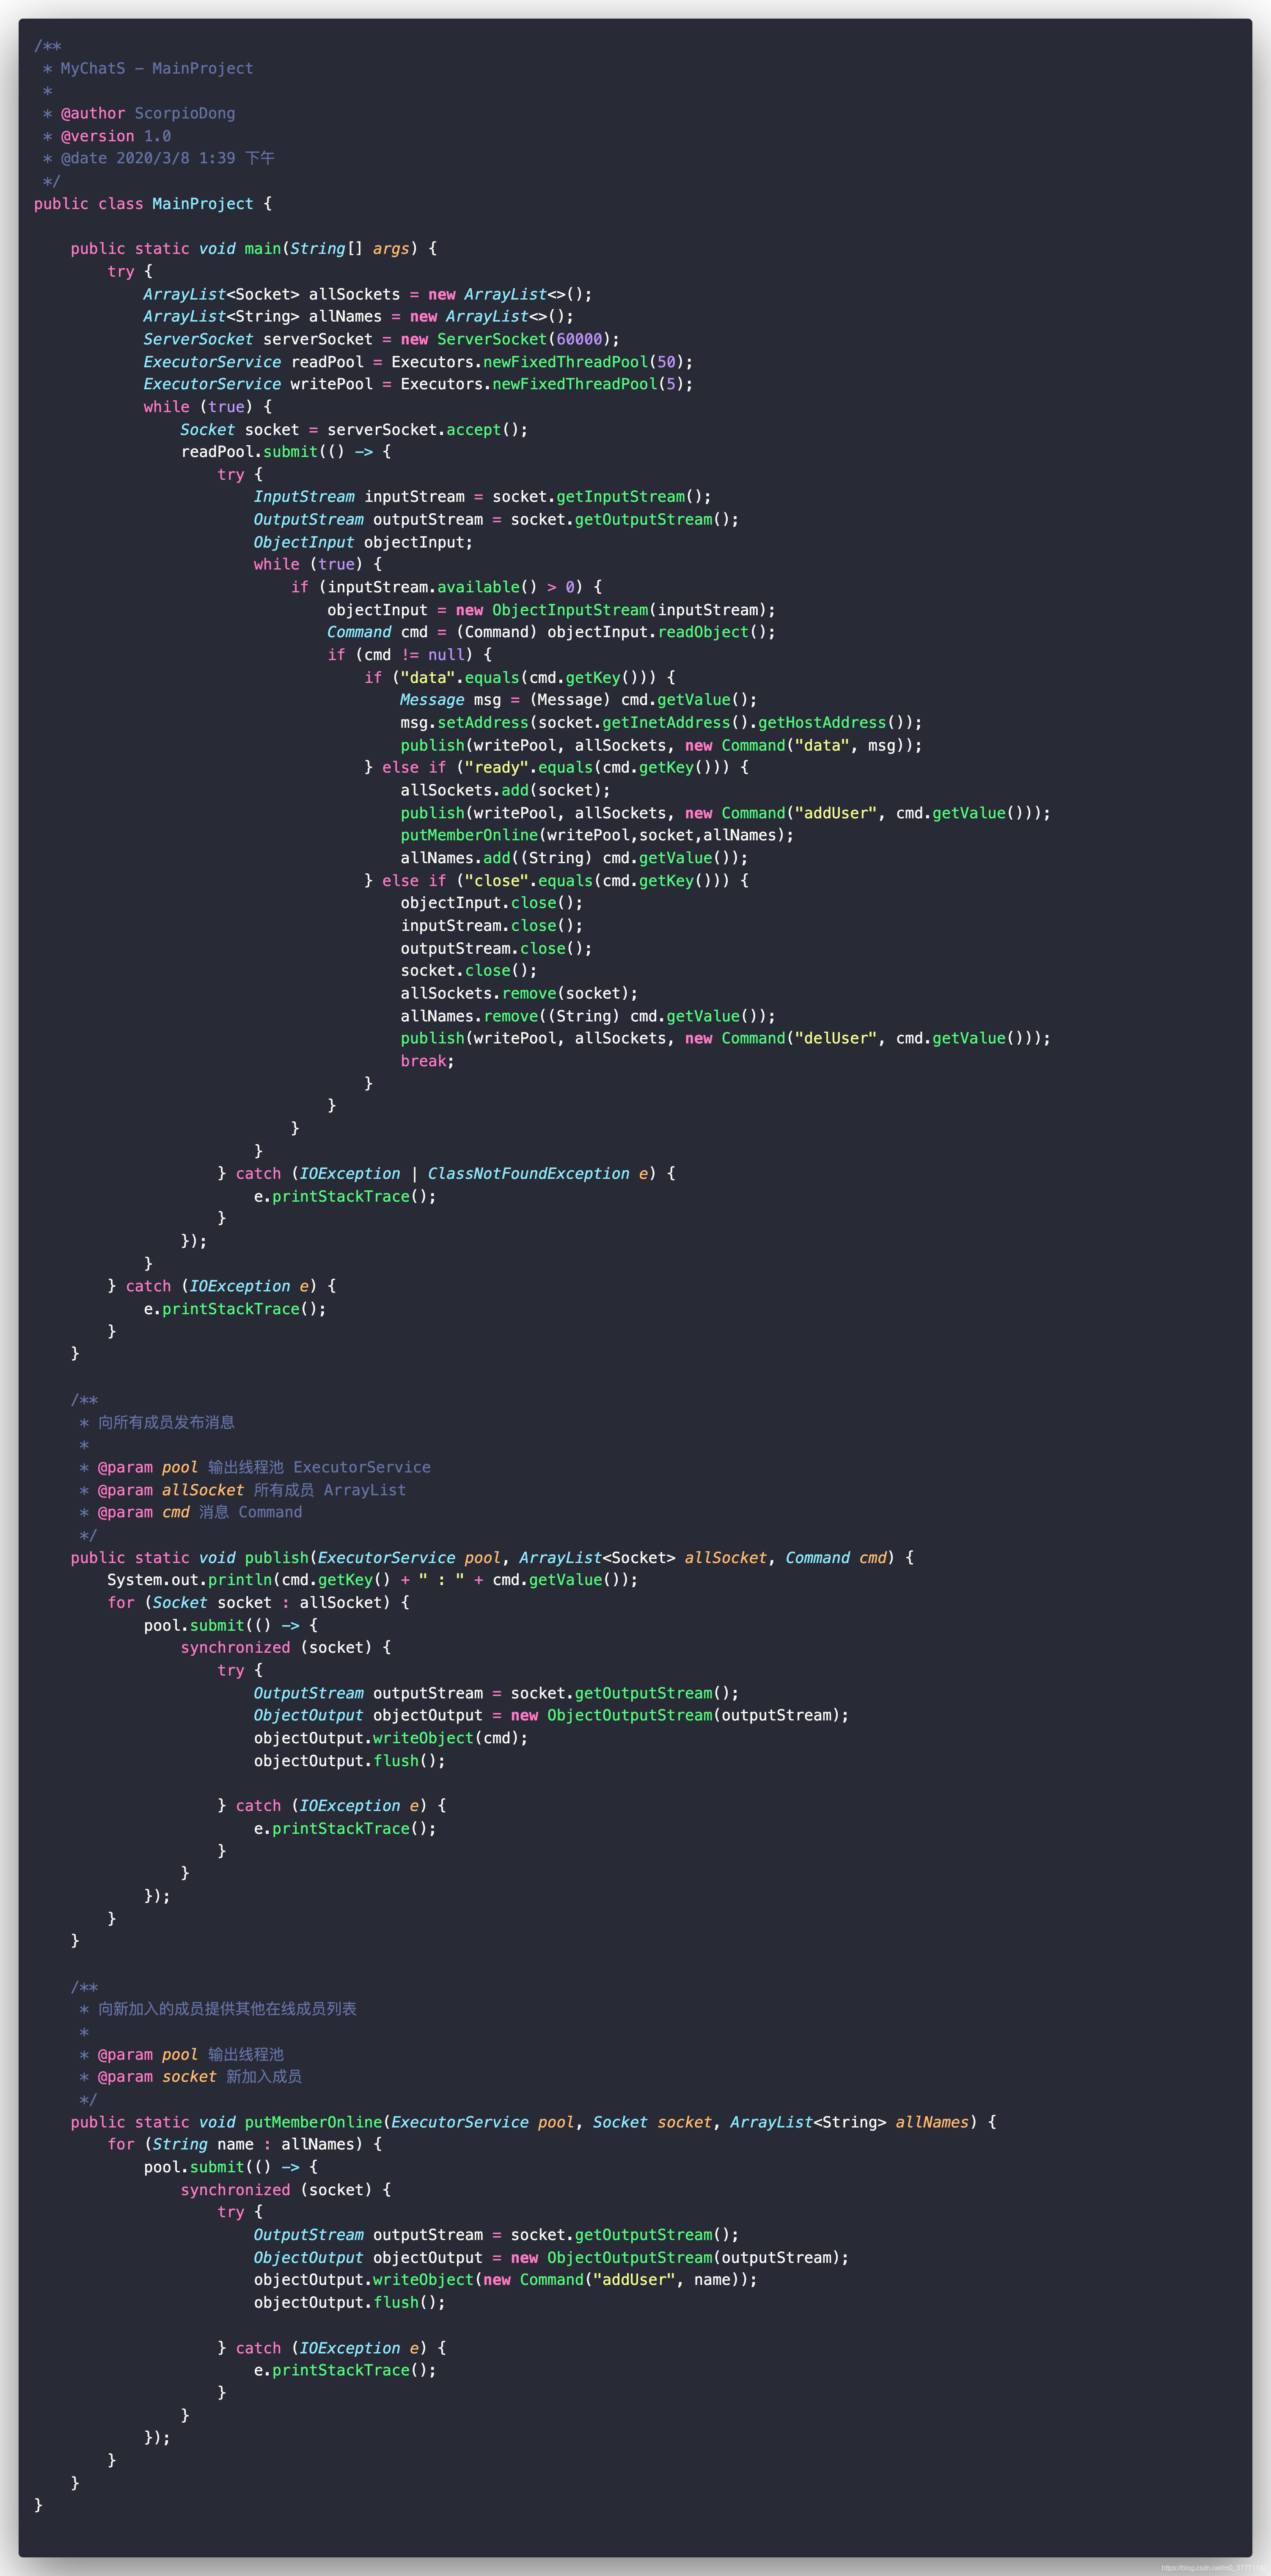Click the 'for (Socket socket : allSocket) {' line
The width and height of the screenshot is (1271, 2576).
pos(258,1602)
